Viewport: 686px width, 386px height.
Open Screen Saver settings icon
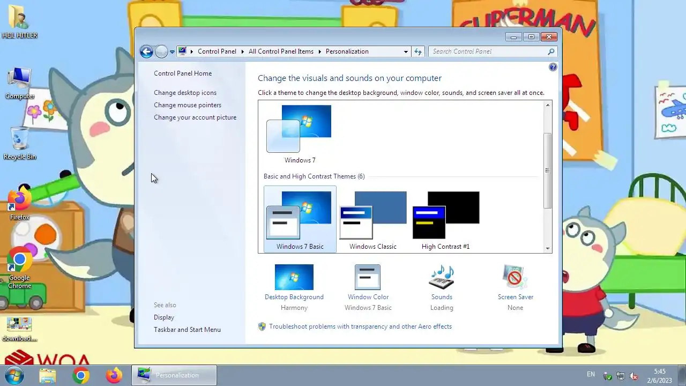click(515, 277)
